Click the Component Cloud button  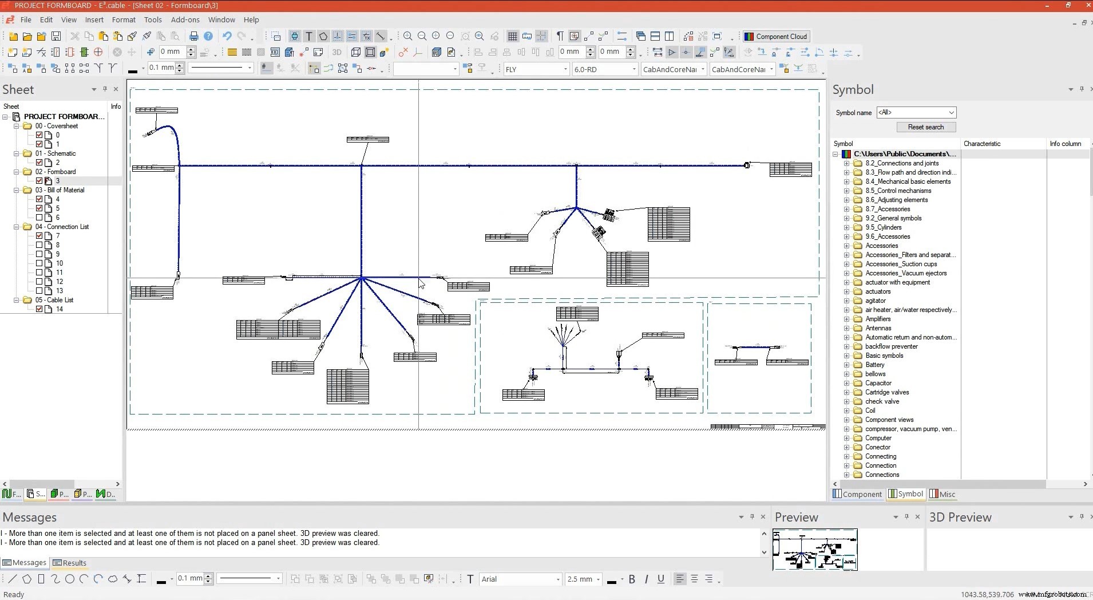[x=776, y=36]
